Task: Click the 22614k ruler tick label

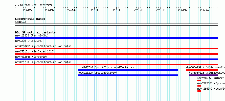Action: [72, 10]
